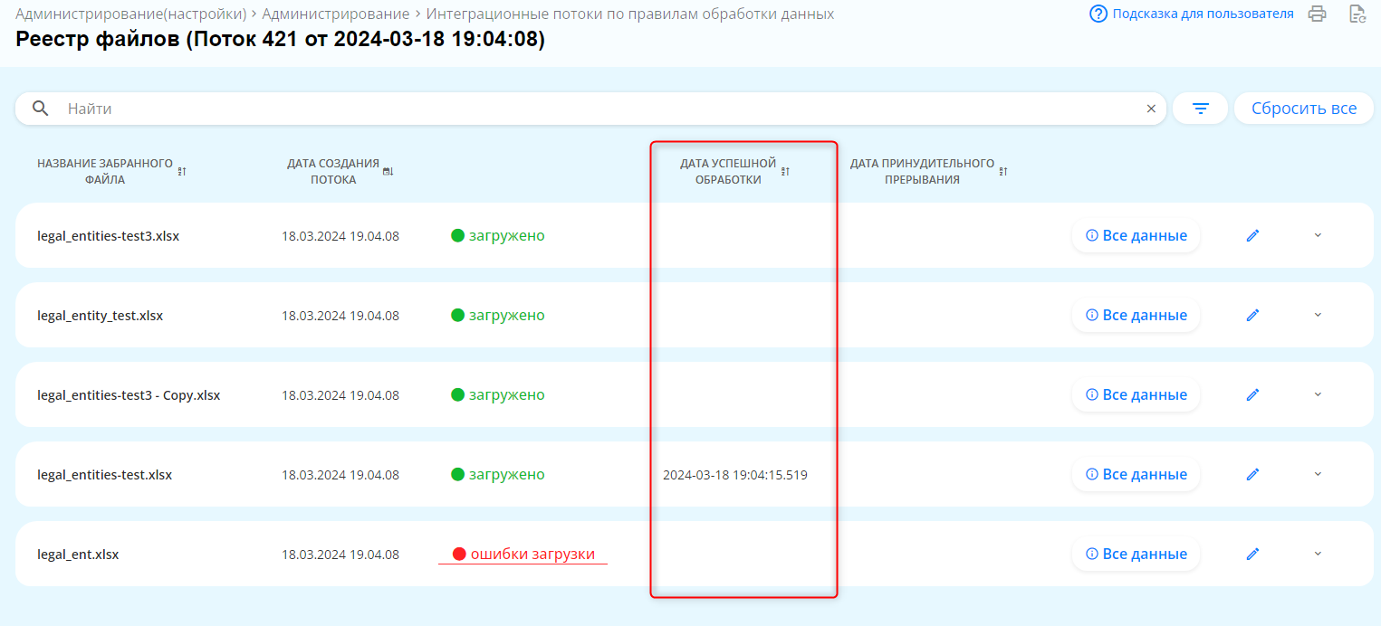This screenshot has width=1381, height=626.
Task: Click the document export icon at top right
Action: (x=1357, y=14)
